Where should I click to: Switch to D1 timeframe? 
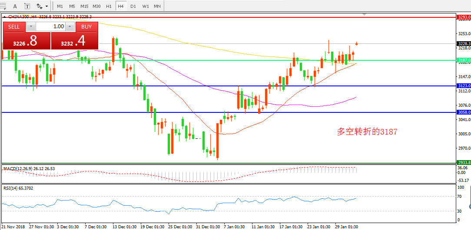pos(133,6)
